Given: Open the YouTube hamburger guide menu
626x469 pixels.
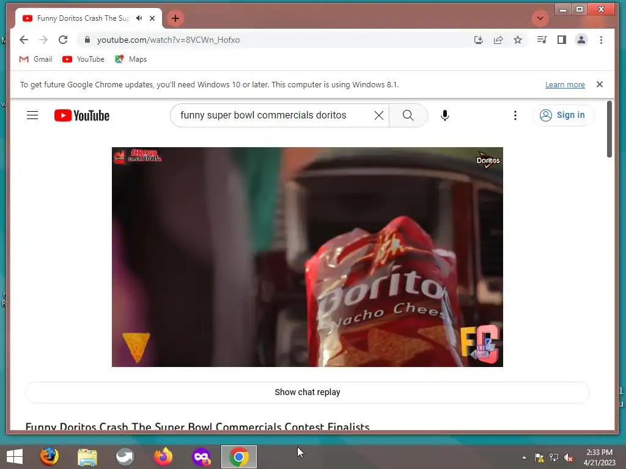Looking at the screenshot, I should pyautogui.click(x=32, y=115).
